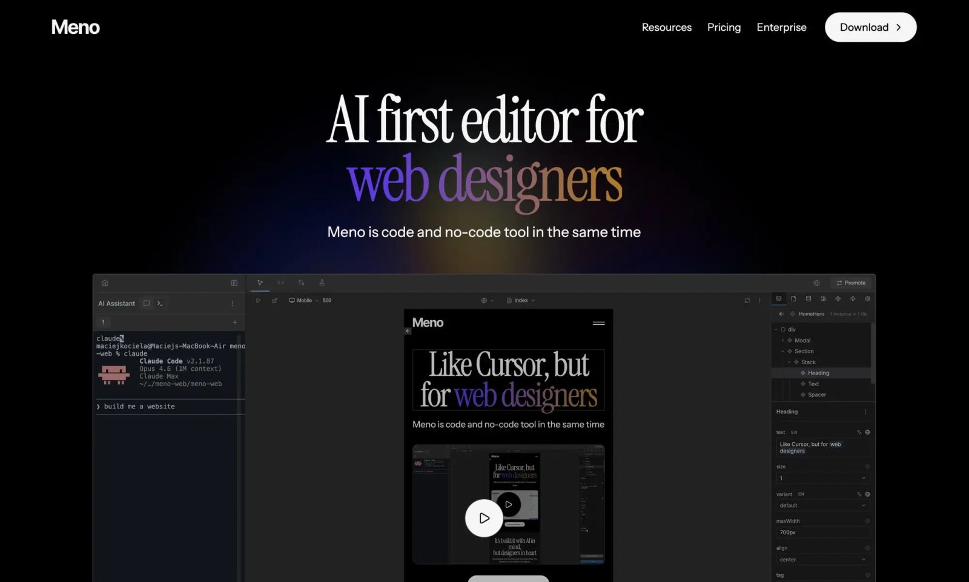The width and height of the screenshot is (969, 582).
Task: Open the components panel icon
Action: coord(838,299)
